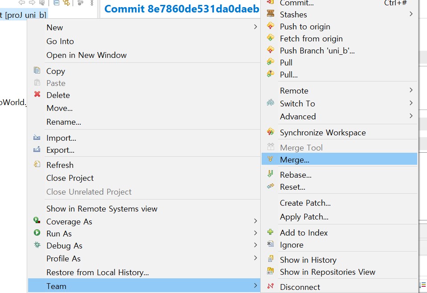This screenshot has height=293, width=427.
Task: Click the Ignore icon
Action: tap(270, 244)
